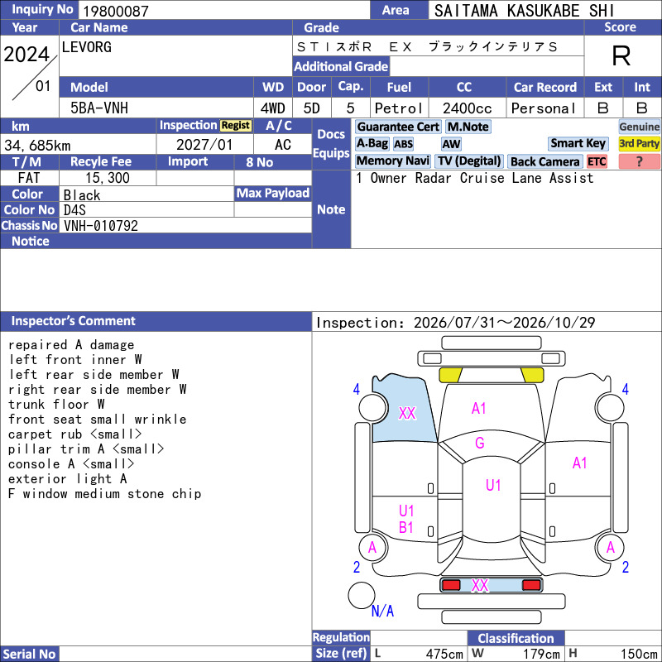The height and width of the screenshot is (662, 662).
Task: Click the Guarantee Cert badge
Action: tap(398, 127)
